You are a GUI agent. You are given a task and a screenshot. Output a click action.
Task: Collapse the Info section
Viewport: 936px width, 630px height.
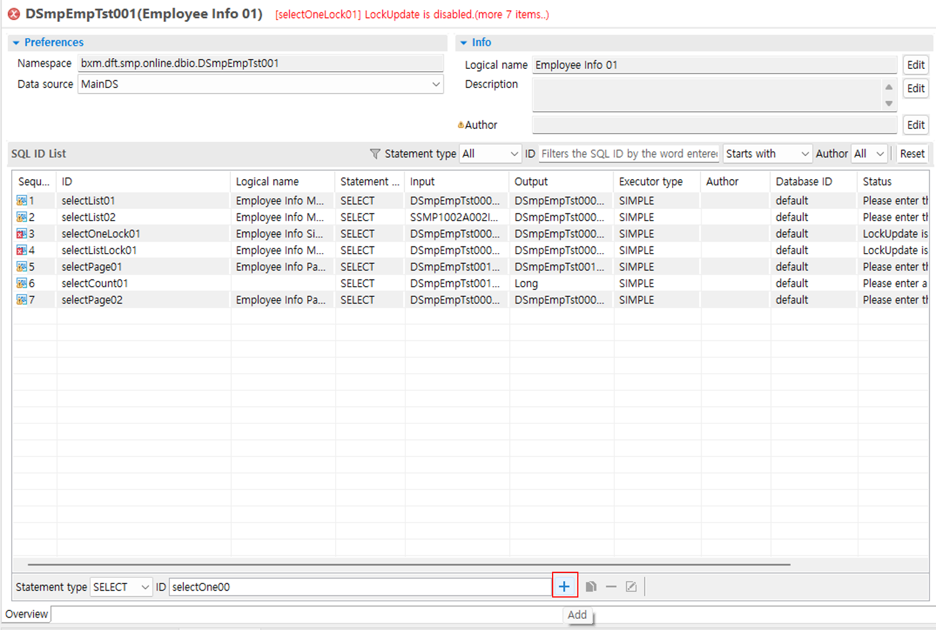point(464,42)
